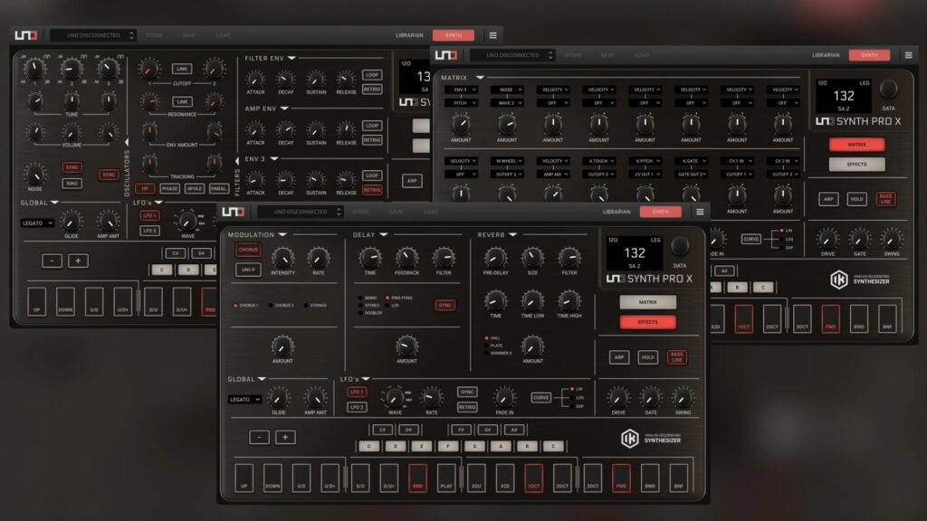
Task: Adjust the delay Feedback knob
Action: coord(406,259)
